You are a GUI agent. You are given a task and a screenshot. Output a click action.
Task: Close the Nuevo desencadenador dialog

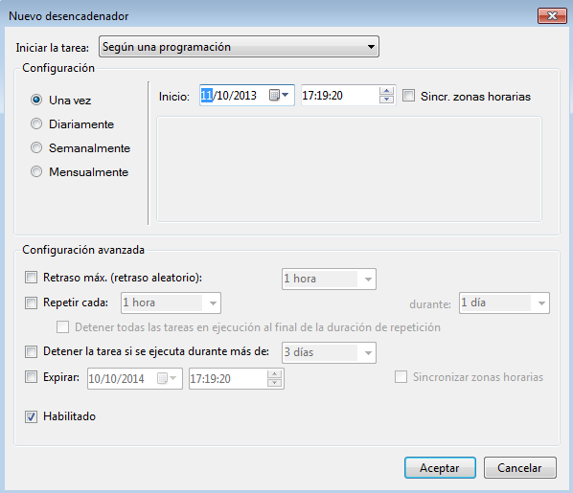coord(552,15)
